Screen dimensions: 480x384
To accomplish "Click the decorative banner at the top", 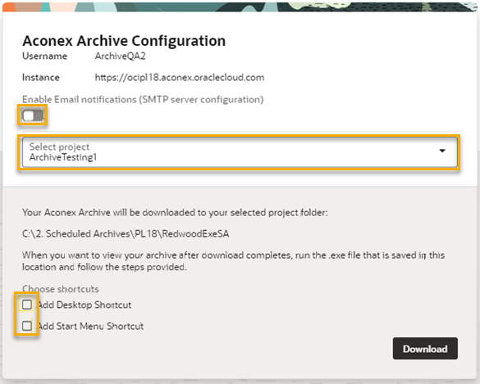I will pyautogui.click(x=240, y=7).
